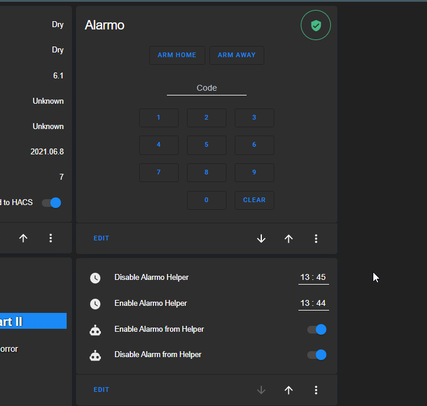Viewport: 427px width, 406px height.
Task: Focus the Code input field
Action: coord(206,88)
